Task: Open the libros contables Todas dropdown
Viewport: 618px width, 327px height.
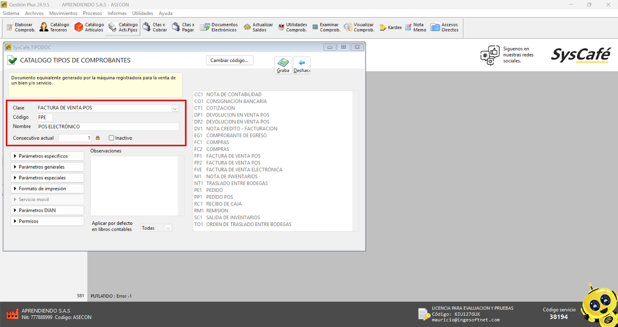Action: tap(168, 228)
